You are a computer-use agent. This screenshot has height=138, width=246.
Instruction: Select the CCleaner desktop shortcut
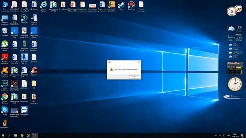pyautogui.click(x=34, y=72)
